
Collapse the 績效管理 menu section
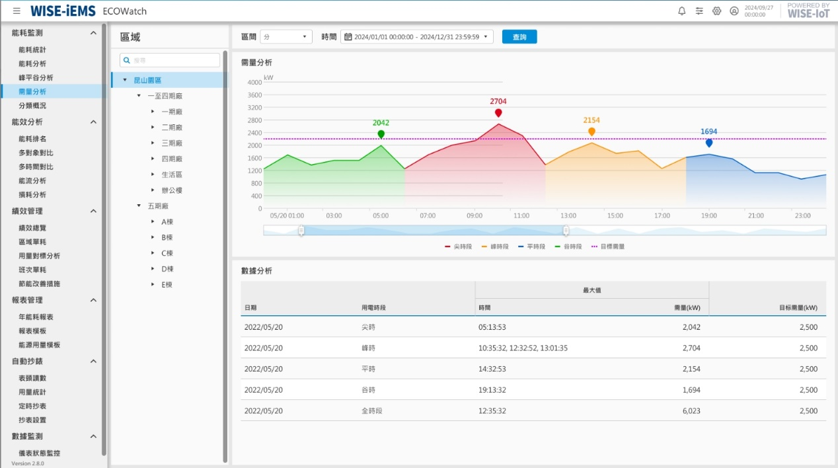pyautogui.click(x=93, y=211)
